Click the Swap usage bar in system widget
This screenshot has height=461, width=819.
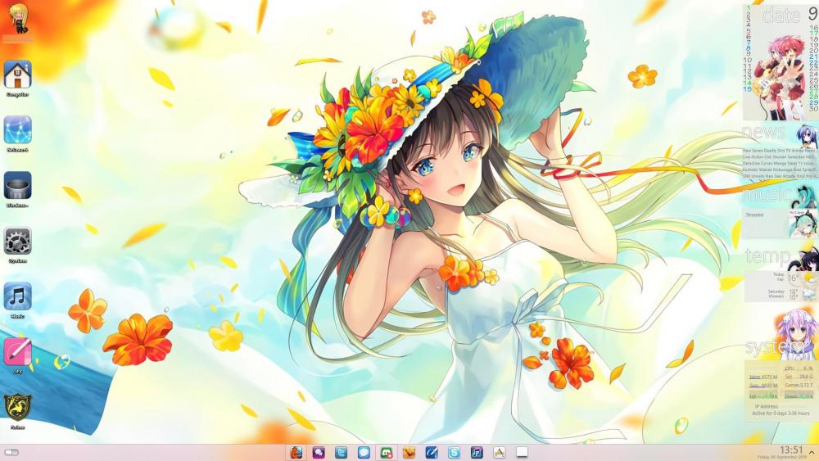tap(762, 386)
